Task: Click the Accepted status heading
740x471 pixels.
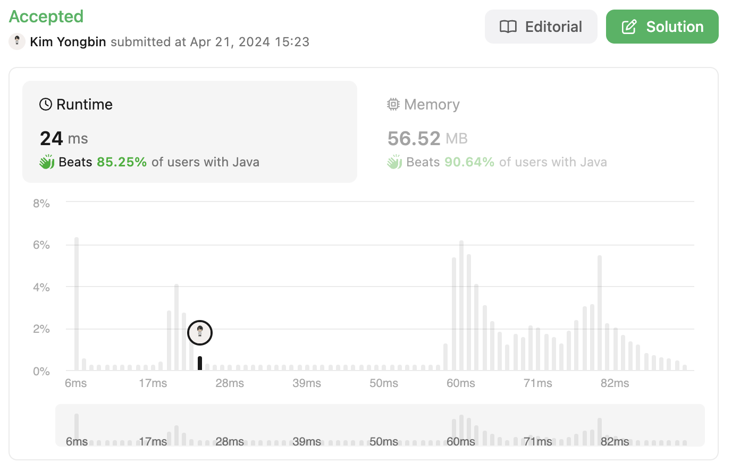Action: [46, 16]
